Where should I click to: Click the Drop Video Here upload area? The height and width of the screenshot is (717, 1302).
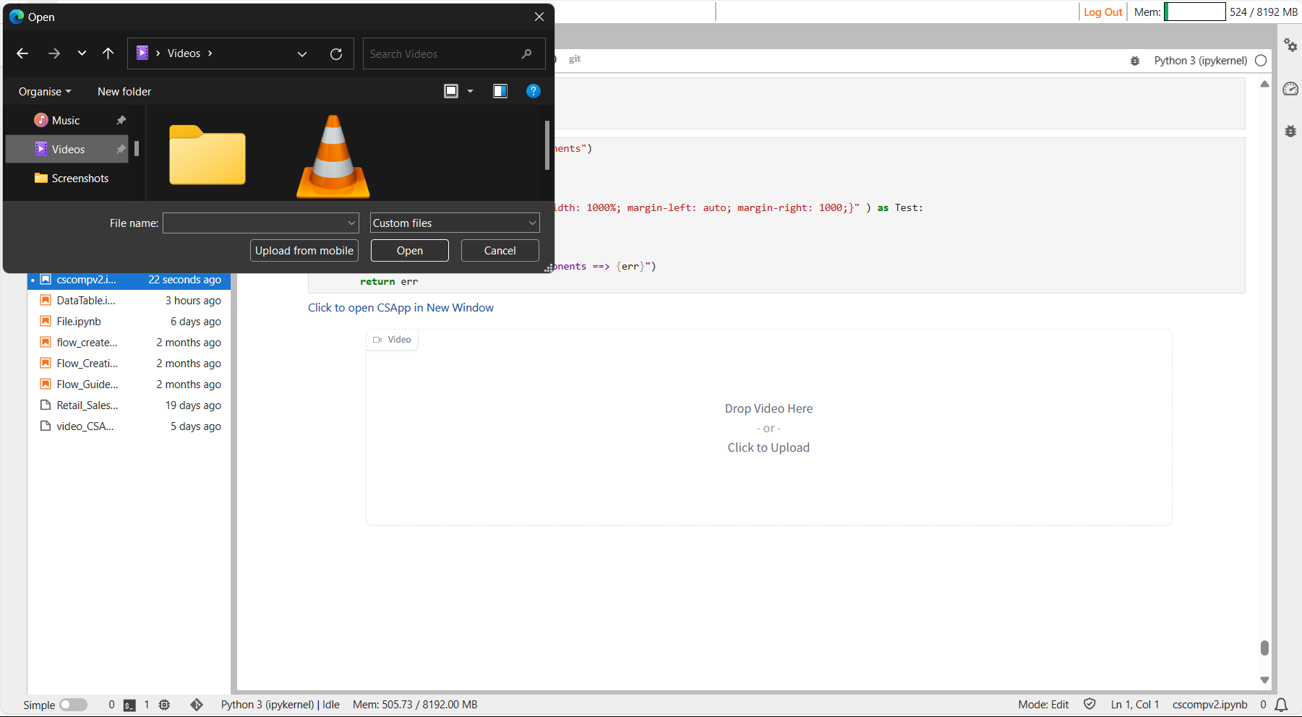point(768,428)
